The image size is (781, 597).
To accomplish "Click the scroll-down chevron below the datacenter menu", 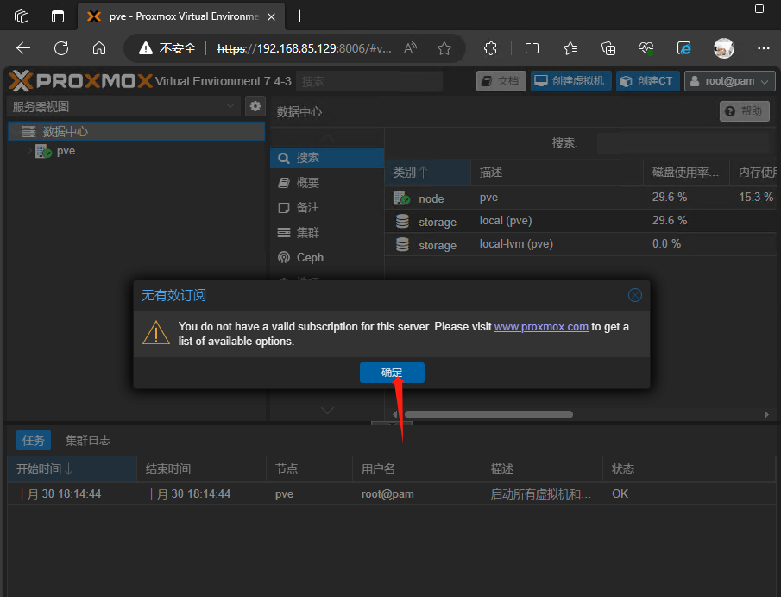I will click(327, 411).
